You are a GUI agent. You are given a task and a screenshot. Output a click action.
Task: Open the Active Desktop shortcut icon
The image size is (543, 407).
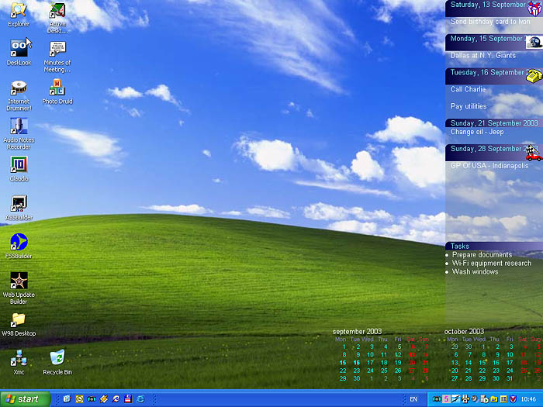57,18
